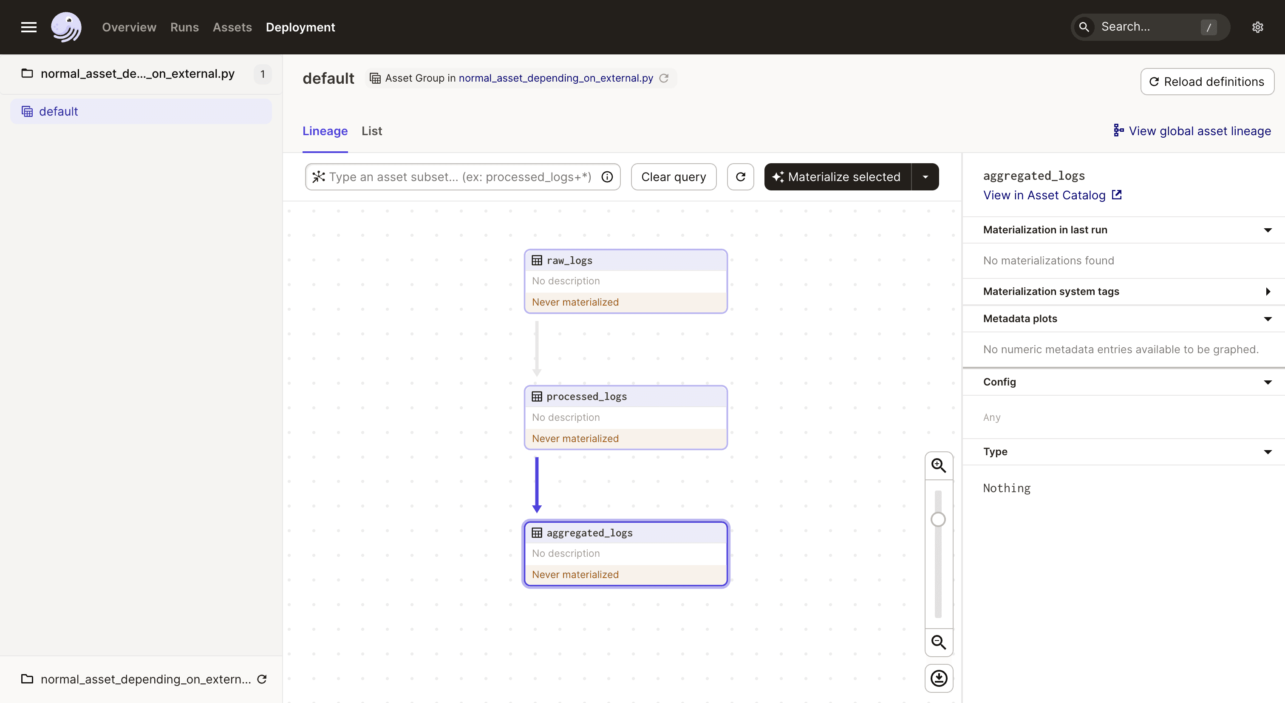Screen dimensions: 1285x703
Task: Click View in Asset Catalog link
Action: coord(1052,195)
